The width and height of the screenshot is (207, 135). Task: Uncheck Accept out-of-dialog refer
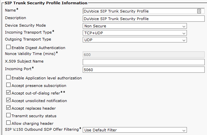point(8,93)
